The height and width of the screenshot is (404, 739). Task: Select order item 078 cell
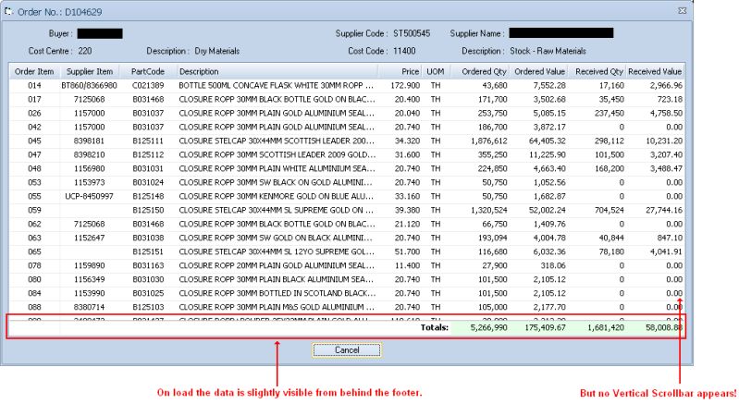34,265
